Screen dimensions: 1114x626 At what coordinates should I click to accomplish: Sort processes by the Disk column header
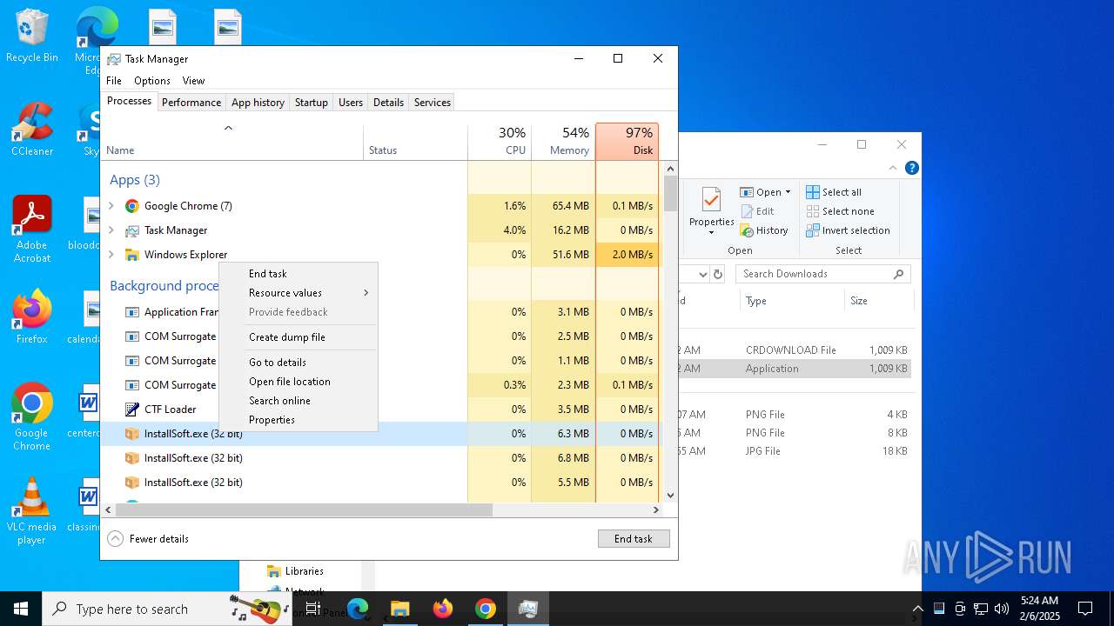click(627, 142)
